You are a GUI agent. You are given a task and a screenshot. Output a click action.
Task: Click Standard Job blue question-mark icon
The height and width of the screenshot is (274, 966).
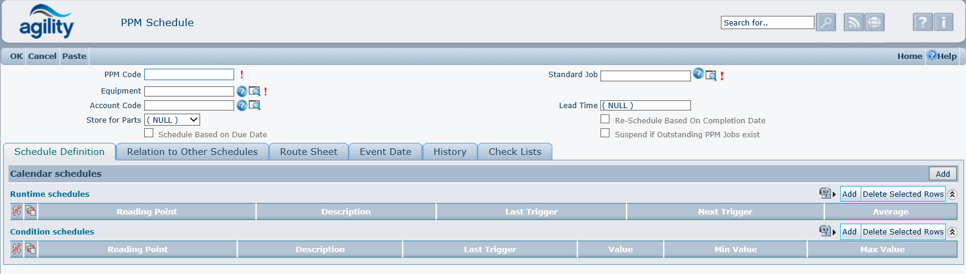pyautogui.click(x=698, y=74)
